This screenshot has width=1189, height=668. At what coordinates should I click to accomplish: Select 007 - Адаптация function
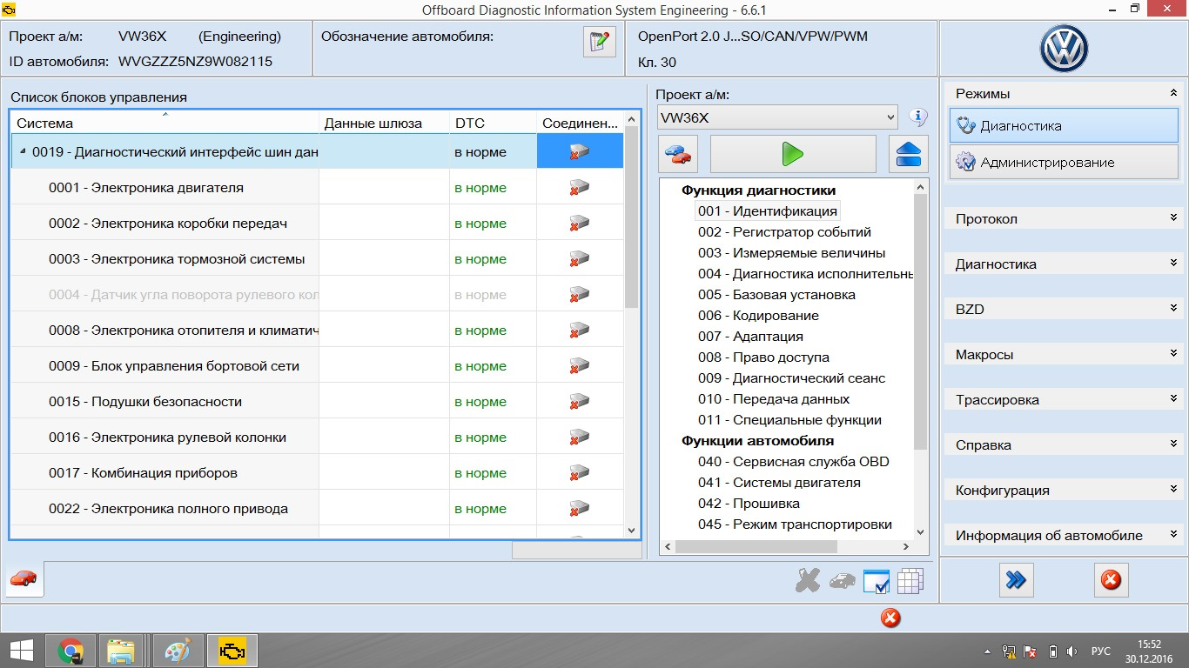[750, 337]
